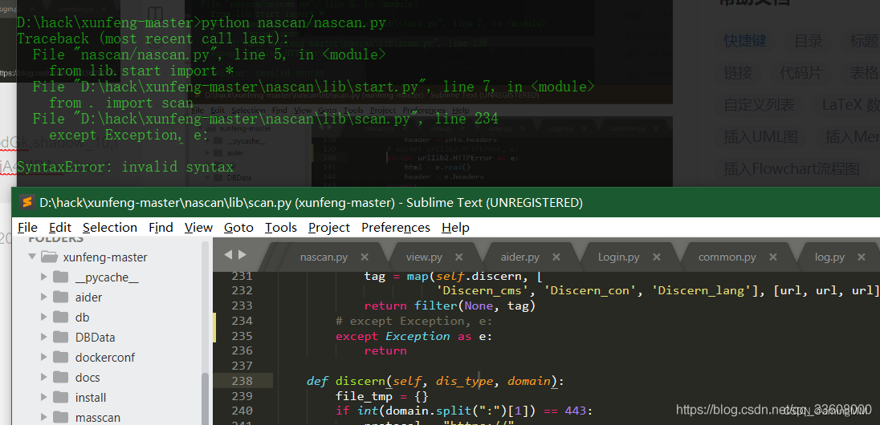The height and width of the screenshot is (425, 880).
Task: Open the View menu
Action: (198, 228)
